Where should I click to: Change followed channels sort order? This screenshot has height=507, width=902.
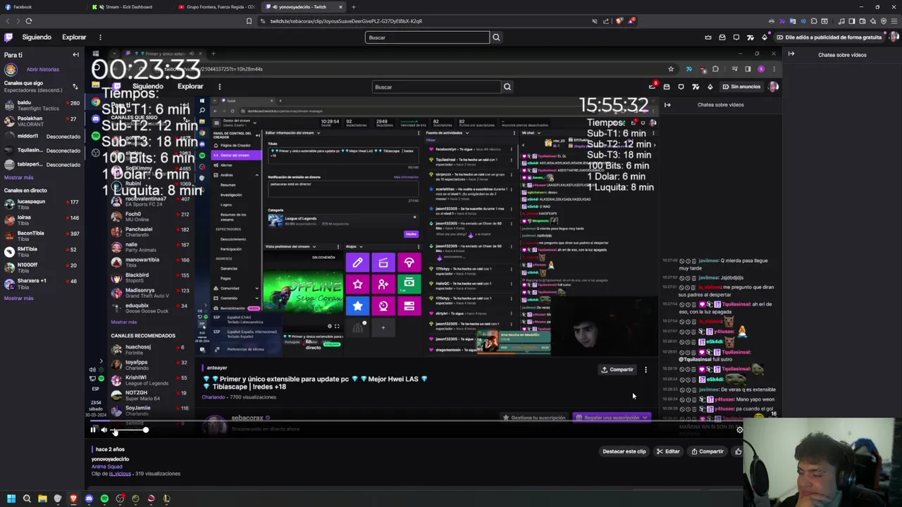click(75, 87)
